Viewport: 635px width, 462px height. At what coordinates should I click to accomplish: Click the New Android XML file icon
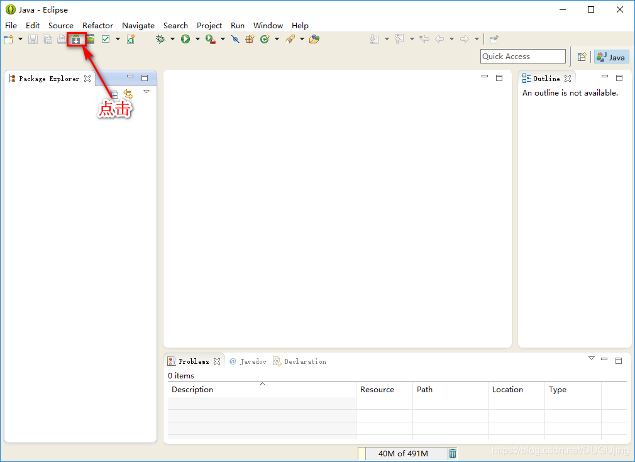(x=130, y=39)
